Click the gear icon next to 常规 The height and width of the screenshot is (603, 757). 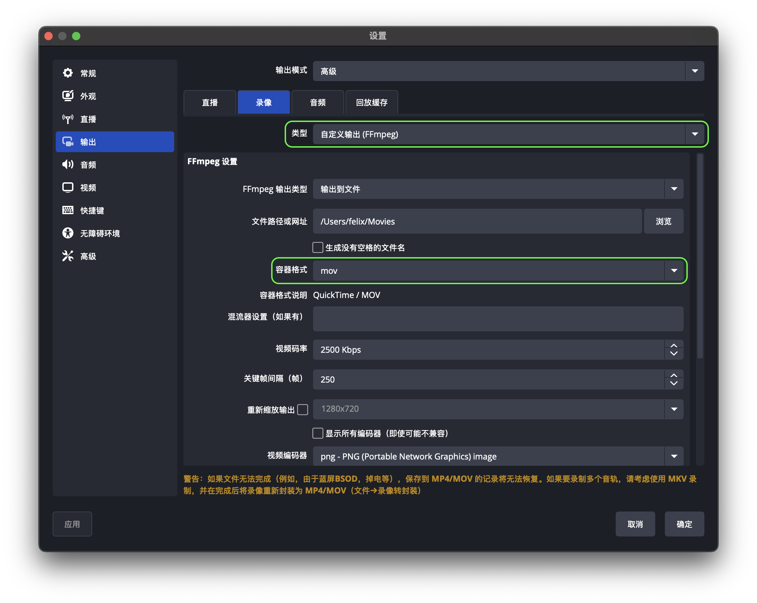[x=68, y=73]
